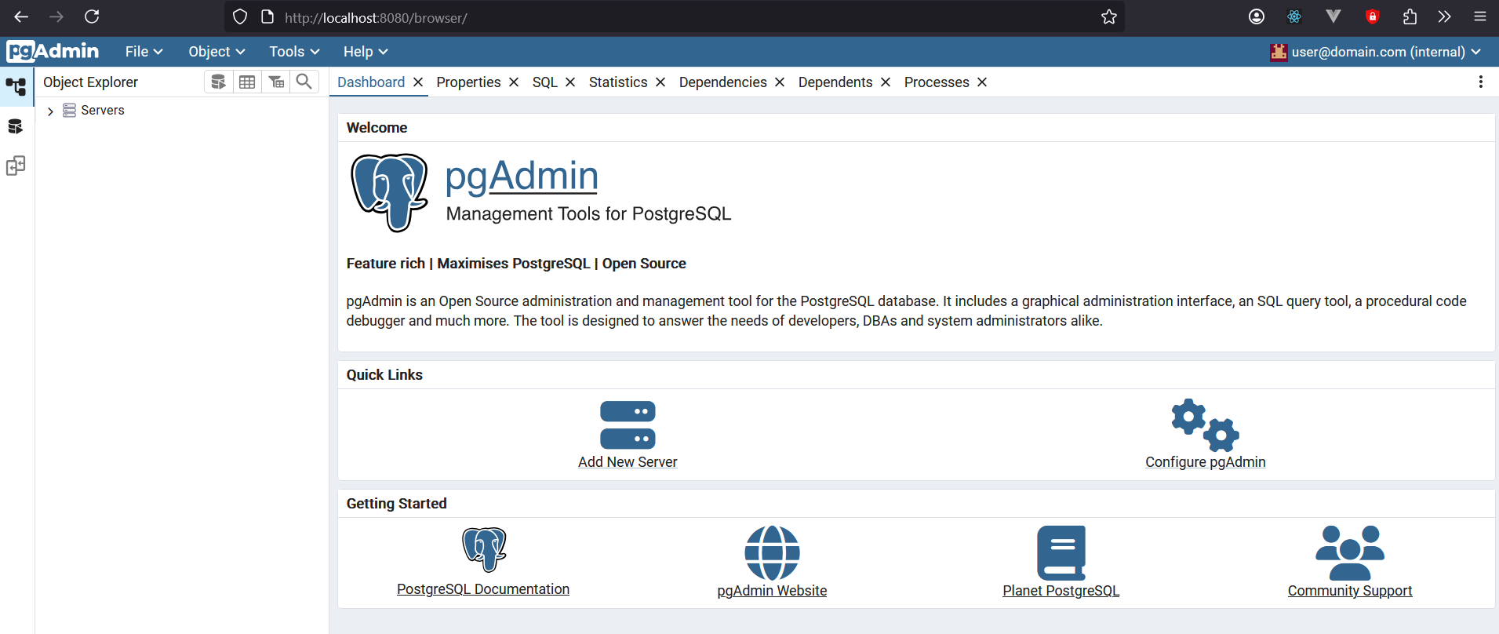Click the large pgAdmin title text

[522, 176]
